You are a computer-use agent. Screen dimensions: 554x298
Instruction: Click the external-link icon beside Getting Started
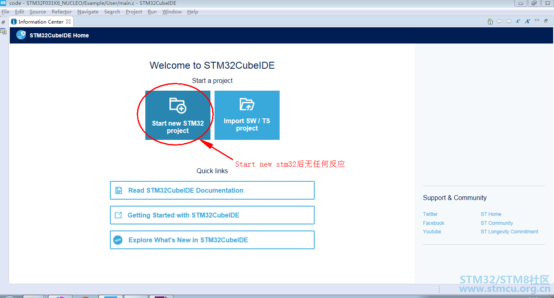(118, 215)
